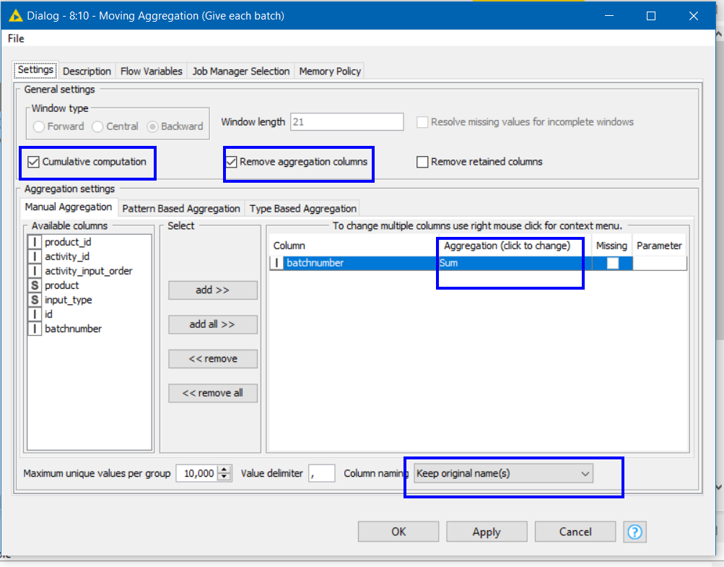The image size is (724, 567).
Task: Increase Maximum unique values per group
Action: coord(224,470)
